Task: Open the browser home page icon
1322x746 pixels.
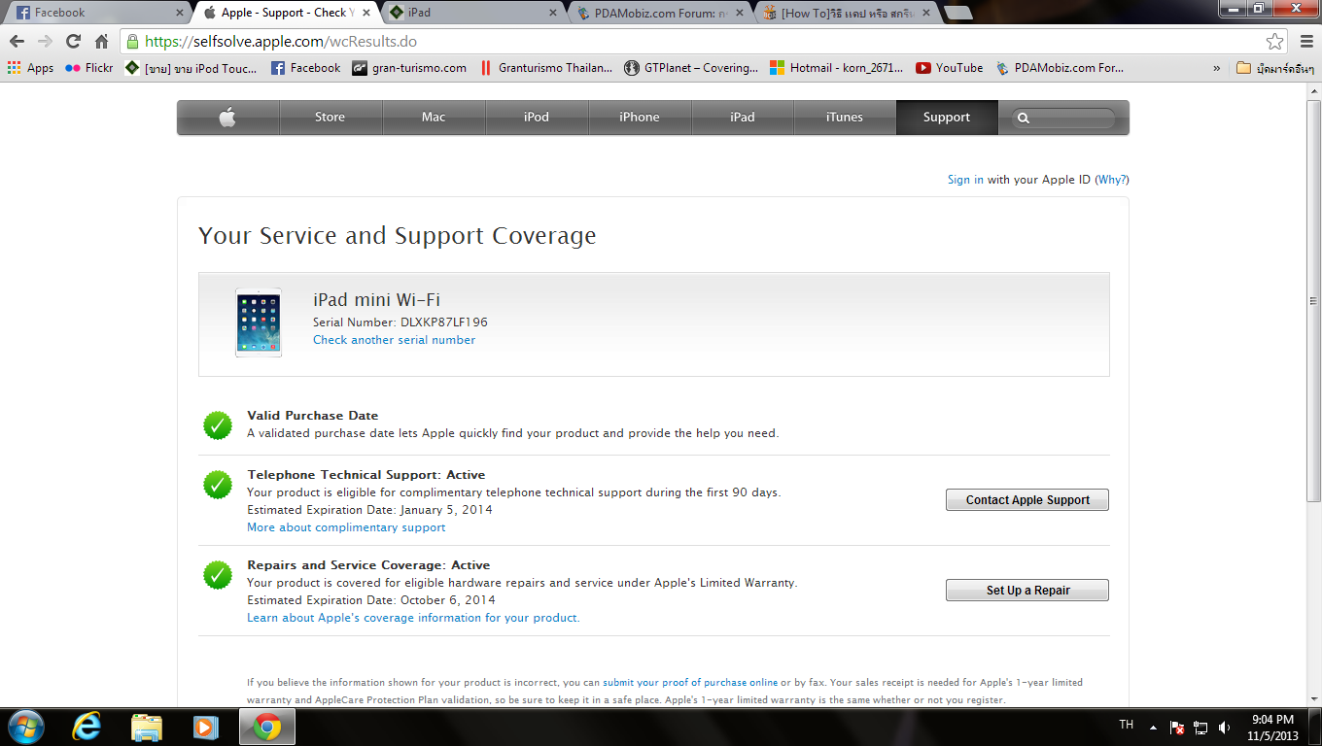Action: click(x=101, y=42)
